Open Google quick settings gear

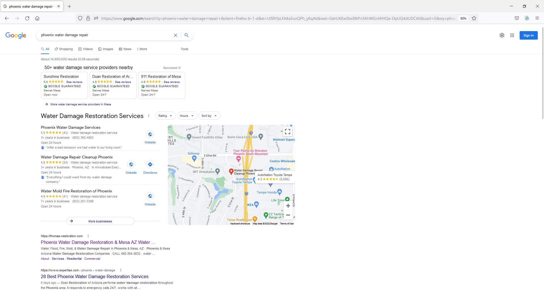click(x=502, y=35)
